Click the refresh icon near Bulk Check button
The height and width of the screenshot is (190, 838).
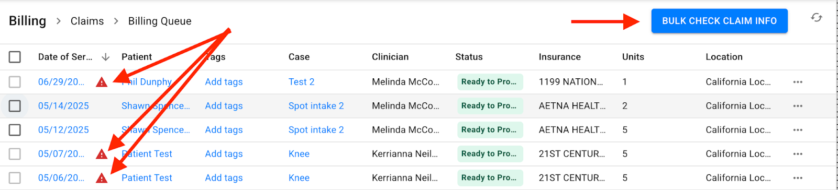pyautogui.click(x=817, y=18)
